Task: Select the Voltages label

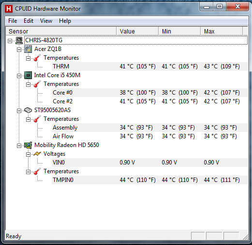Action: (x=54, y=154)
